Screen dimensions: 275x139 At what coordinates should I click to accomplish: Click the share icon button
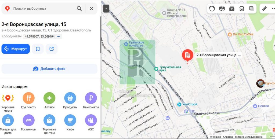(52, 49)
